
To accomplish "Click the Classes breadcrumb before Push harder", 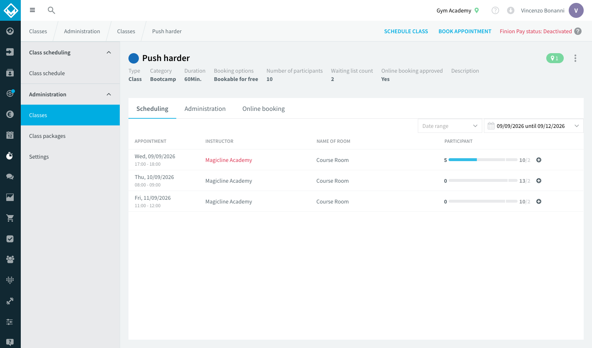I will (x=126, y=31).
